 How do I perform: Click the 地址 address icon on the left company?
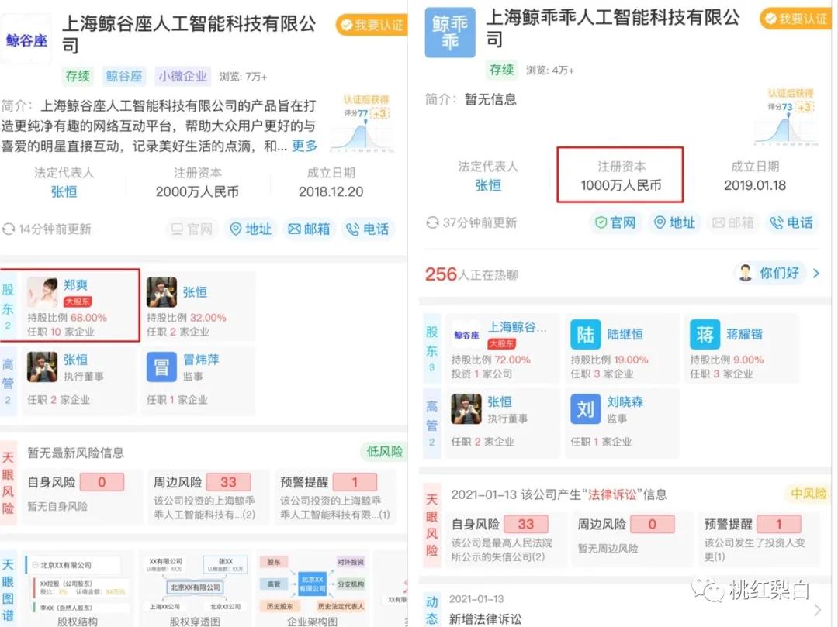(250, 229)
